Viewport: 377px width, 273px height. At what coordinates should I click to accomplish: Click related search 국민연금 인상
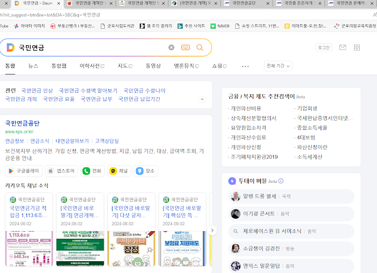[37, 91]
